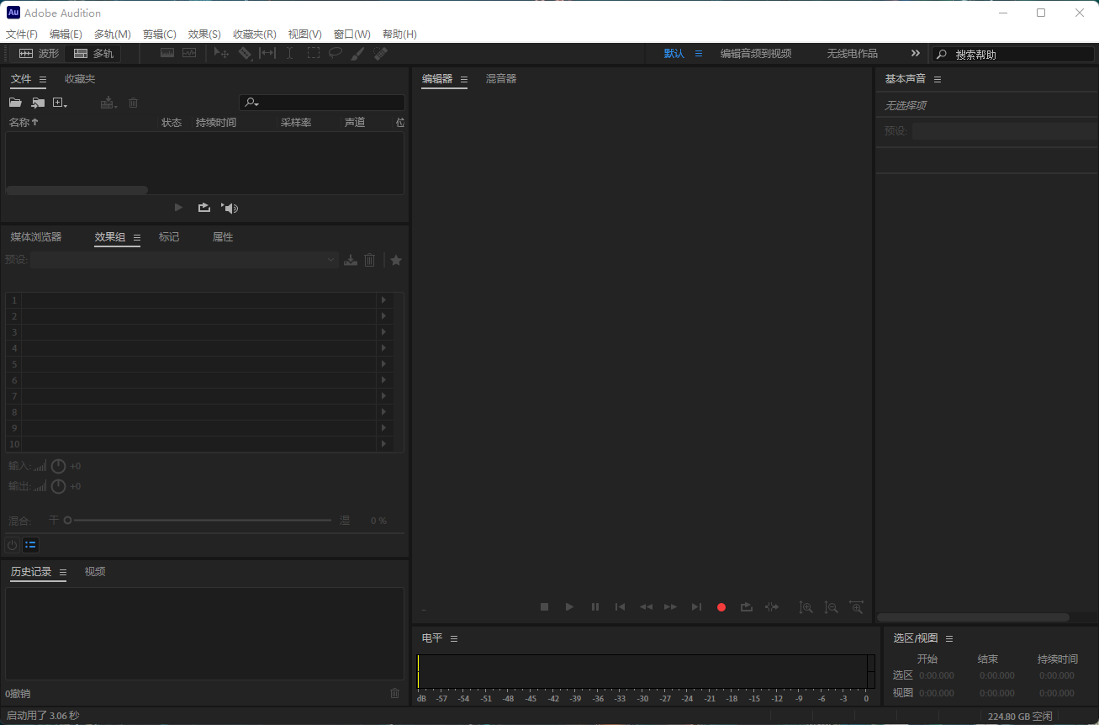Click Insert into Multitrack icon
This screenshot has height=725, width=1099.
pos(108,103)
